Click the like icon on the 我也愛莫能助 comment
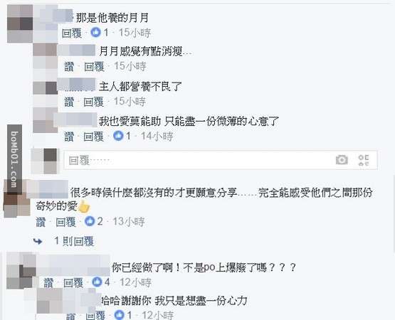 [118, 136]
